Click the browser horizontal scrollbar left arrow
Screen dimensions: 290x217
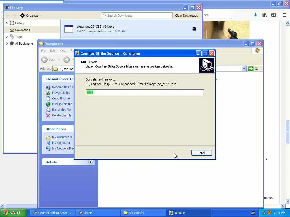2,206
